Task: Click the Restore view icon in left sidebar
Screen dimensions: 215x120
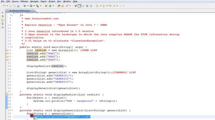Action: point(2,13)
